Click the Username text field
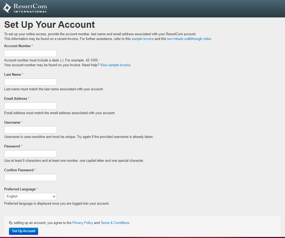285x238 pixels. pos(30,130)
